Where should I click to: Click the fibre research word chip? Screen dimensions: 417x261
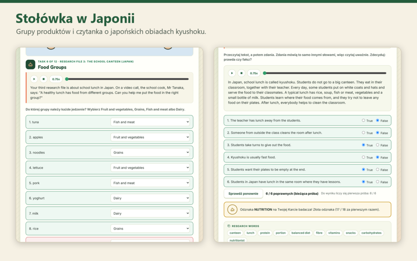[x=319, y=233]
